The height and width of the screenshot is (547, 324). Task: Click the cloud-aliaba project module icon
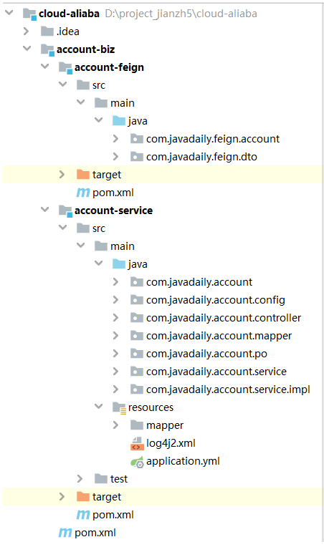pyautogui.click(x=29, y=14)
